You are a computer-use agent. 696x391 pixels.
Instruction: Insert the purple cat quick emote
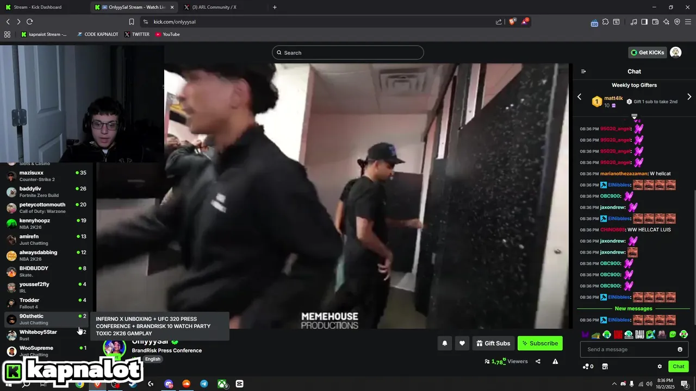coord(585,335)
